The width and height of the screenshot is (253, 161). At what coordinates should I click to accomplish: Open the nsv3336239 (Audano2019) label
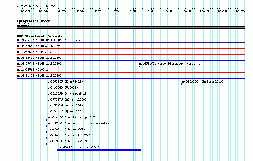coord(65,105)
